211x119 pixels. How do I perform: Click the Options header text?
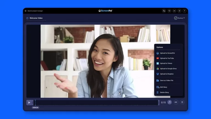click(x=160, y=47)
